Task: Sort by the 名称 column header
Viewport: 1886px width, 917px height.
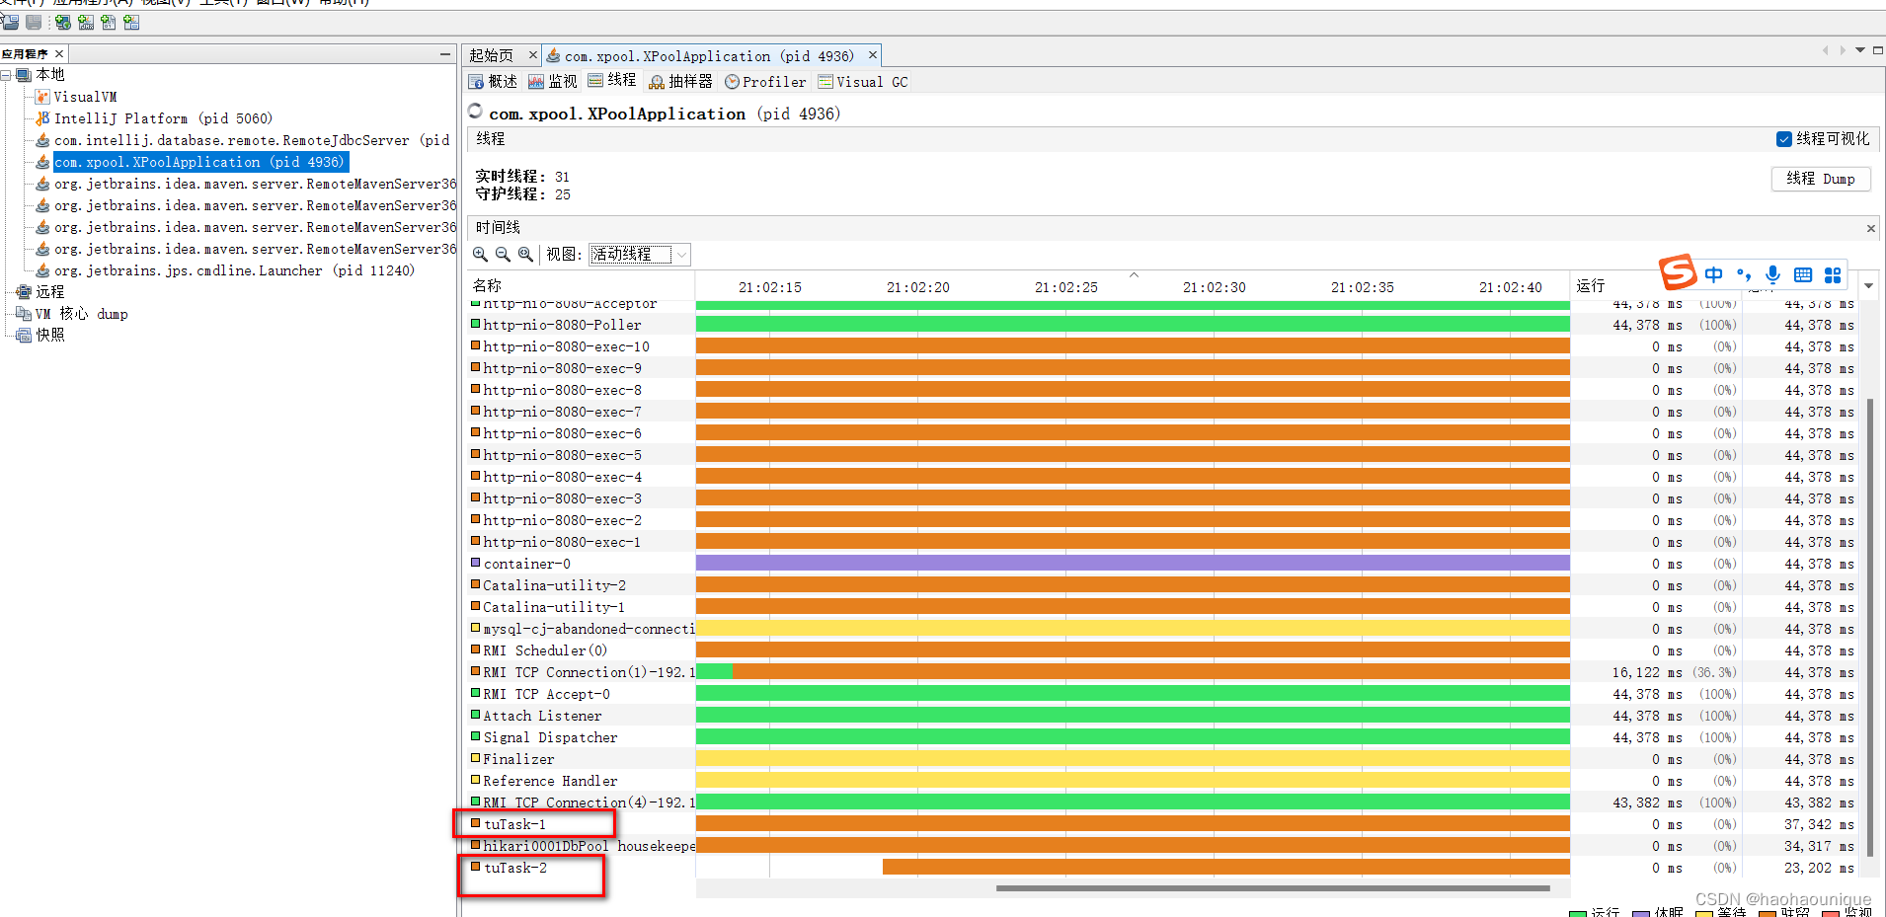Action: 580,285
